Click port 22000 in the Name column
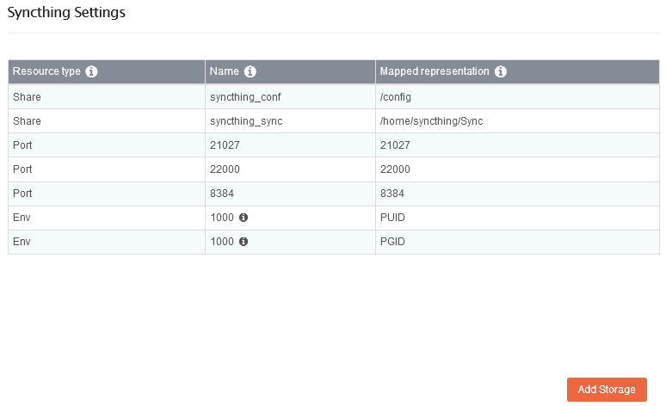The height and width of the screenshot is (406, 666). click(225, 169)
